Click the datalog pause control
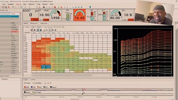Viewport: 178px width, 100px height. click(79, 7)
